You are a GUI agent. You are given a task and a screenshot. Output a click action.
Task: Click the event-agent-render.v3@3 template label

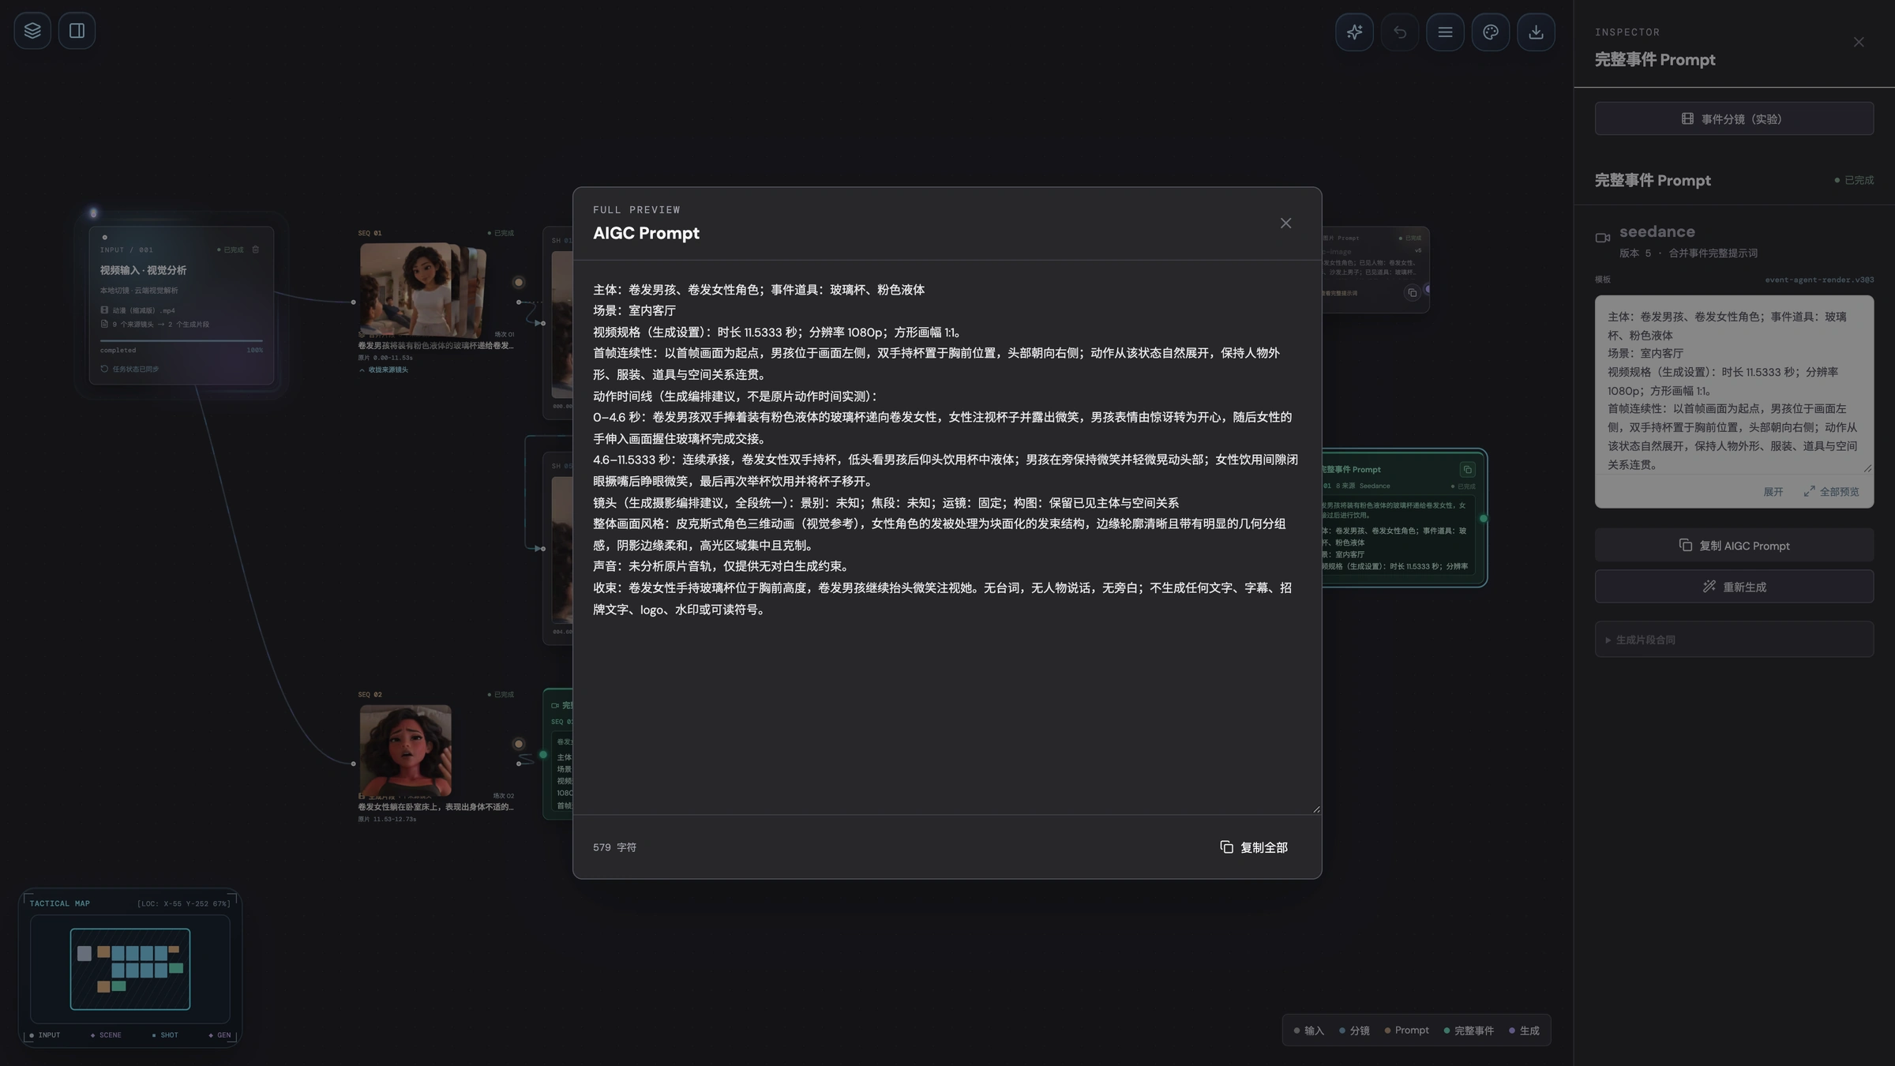(1819, 280)
